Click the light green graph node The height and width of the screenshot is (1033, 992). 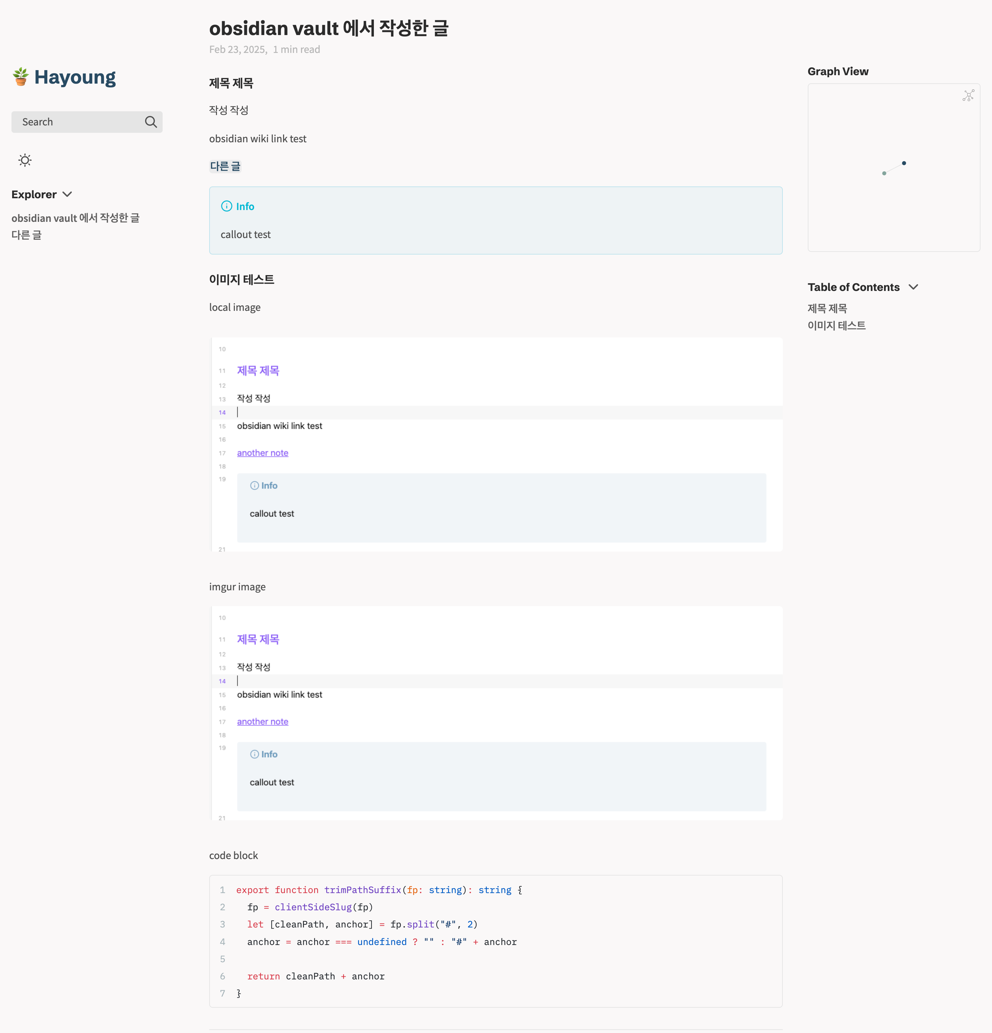(884, 173)
